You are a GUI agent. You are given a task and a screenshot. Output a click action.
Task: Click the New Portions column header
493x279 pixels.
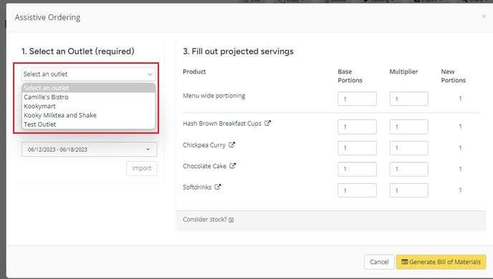(x=453, y=76)
